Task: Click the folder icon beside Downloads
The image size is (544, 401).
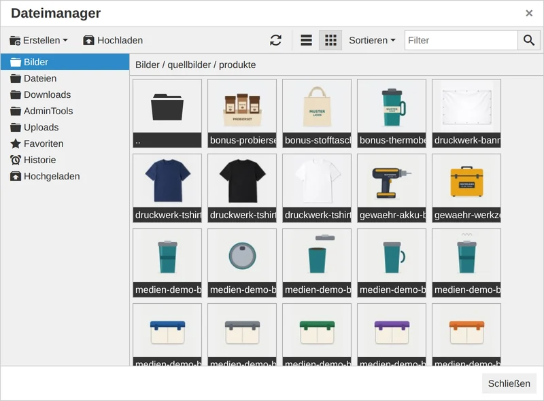Action: click(x=16, y=94)
